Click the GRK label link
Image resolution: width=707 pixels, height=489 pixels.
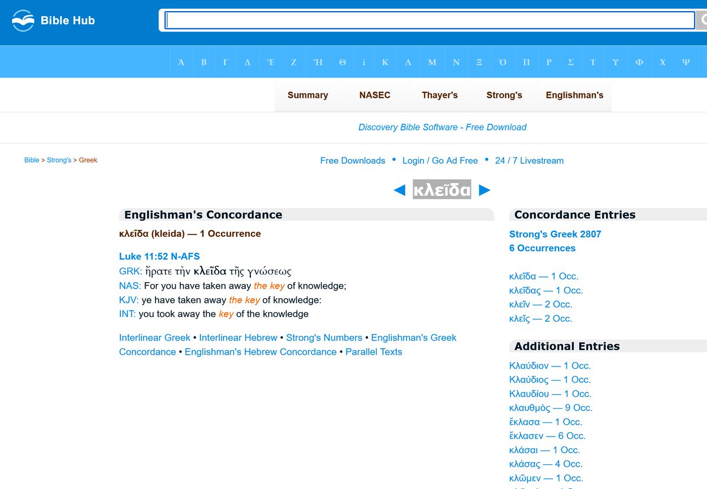click(131, 271)
